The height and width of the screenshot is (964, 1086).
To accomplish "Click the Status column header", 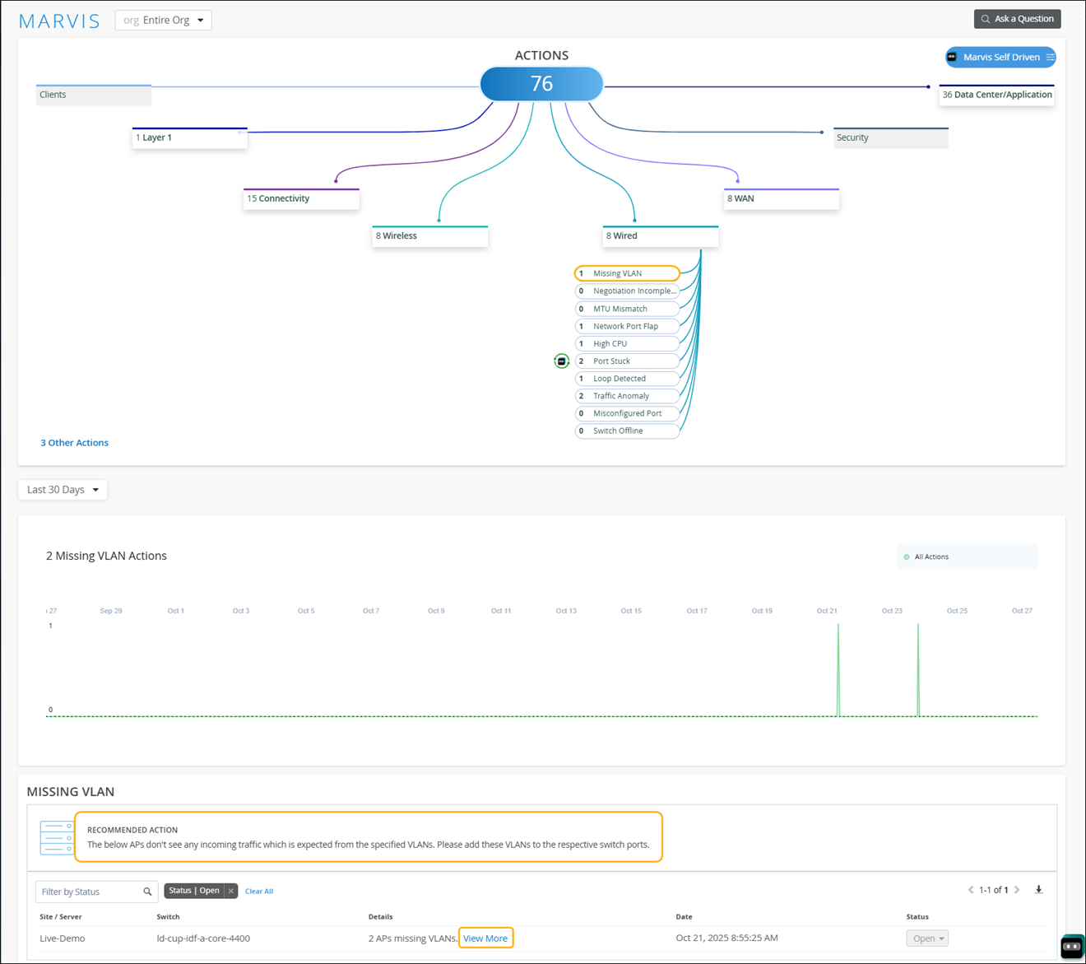I will tap(917, 917).
